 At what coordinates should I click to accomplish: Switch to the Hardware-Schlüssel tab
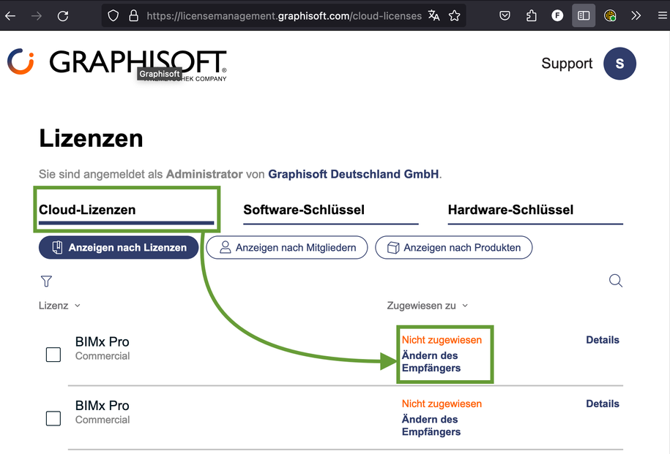coord(510,210)
